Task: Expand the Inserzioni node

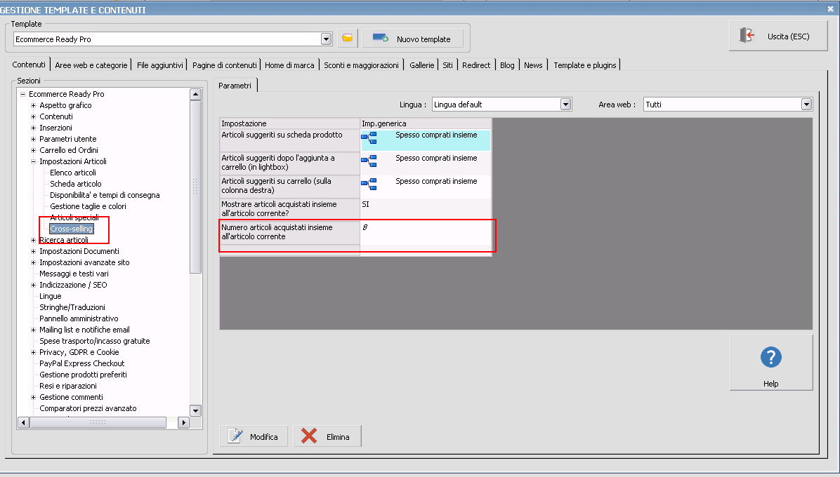Action: click(x=33, y=128)
